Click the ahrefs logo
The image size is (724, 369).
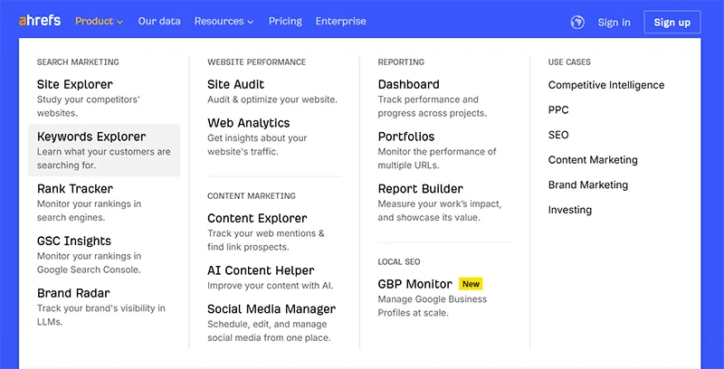coord(40,21)
